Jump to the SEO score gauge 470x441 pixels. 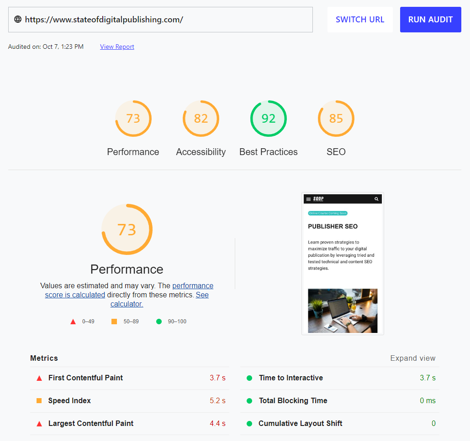click(x=336, y=119)
